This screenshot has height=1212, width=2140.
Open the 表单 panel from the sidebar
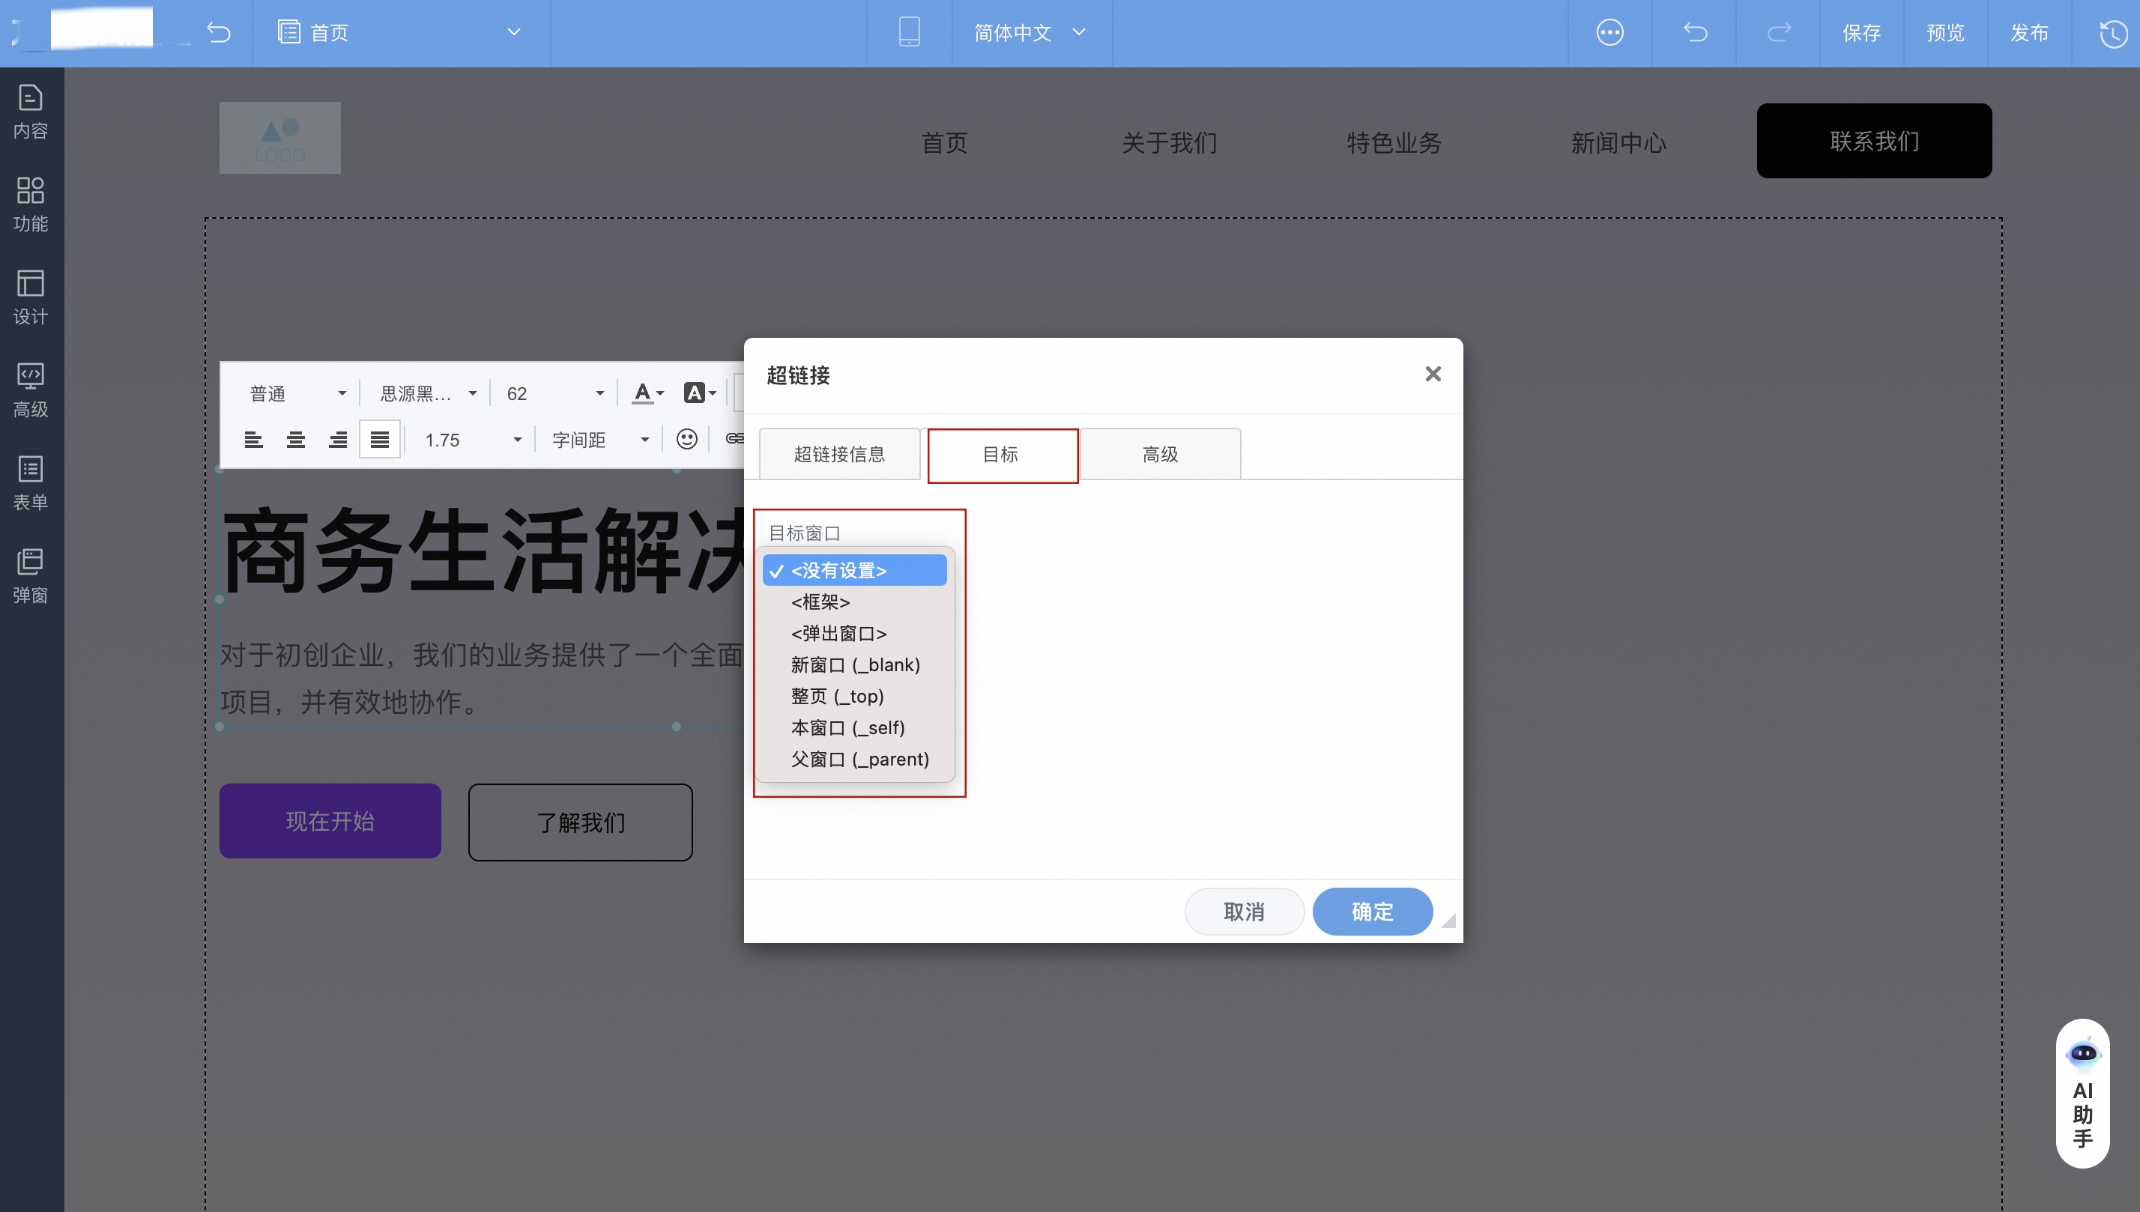click(x=31, y=481)
